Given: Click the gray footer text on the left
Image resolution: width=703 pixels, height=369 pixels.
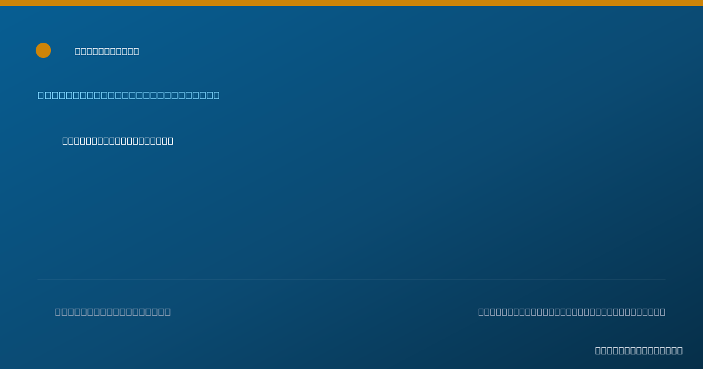Looking at the screenshot, I should pos(113,312).
